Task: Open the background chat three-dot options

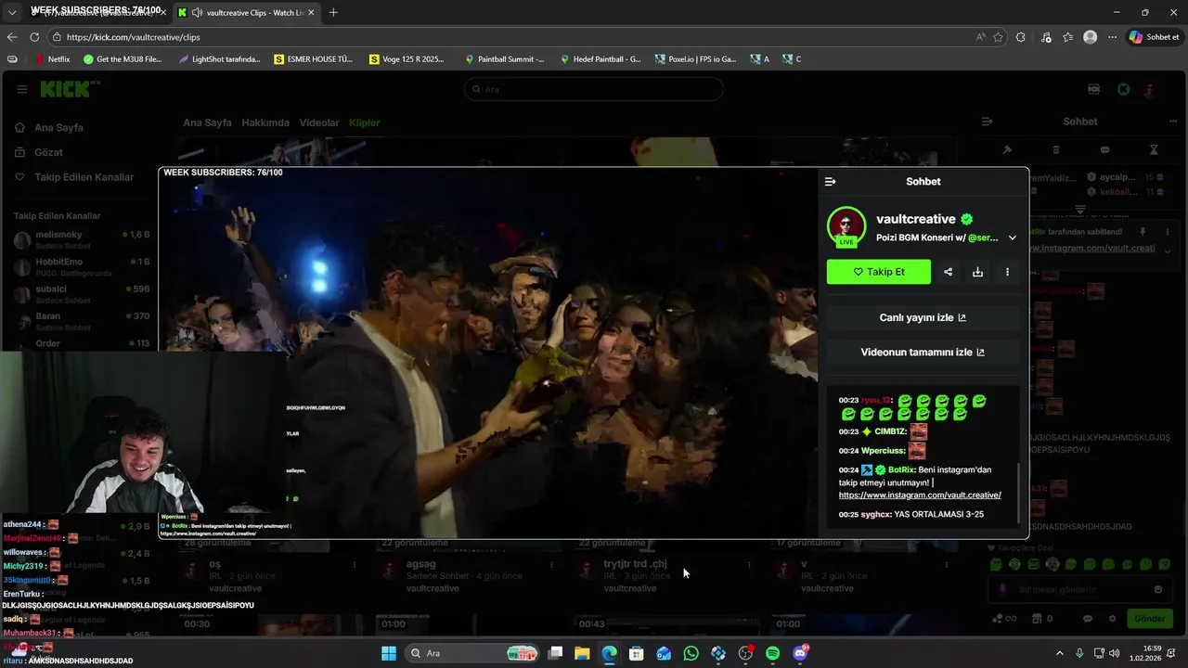Action: tap(1173, 122)
